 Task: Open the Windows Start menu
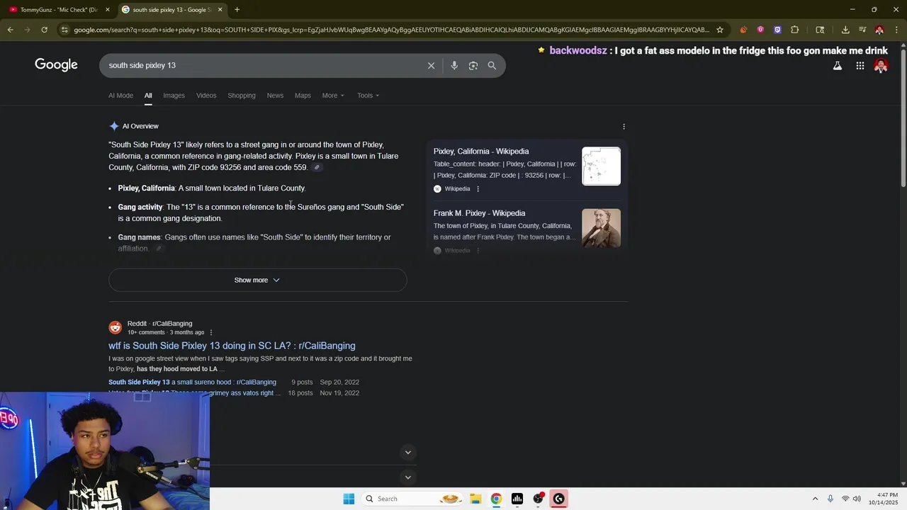tap(349, 499)
